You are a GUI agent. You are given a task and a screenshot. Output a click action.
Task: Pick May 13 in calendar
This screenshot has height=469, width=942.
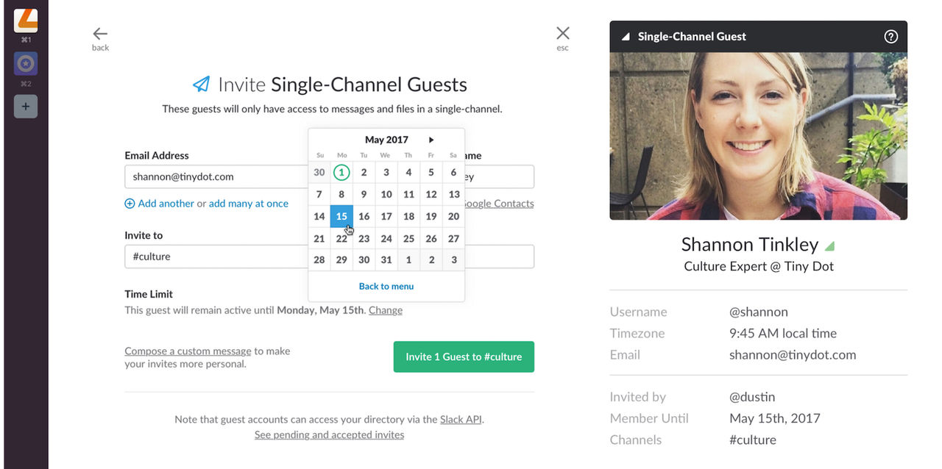(453, 195)
